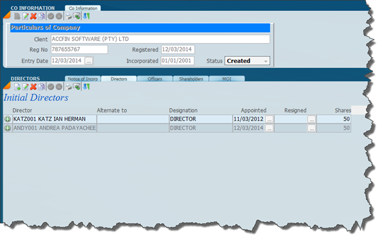The image size is (384, 240).
Task: Click grey cancel circle icon in Co Information toolbar
Action: (59, 17)
